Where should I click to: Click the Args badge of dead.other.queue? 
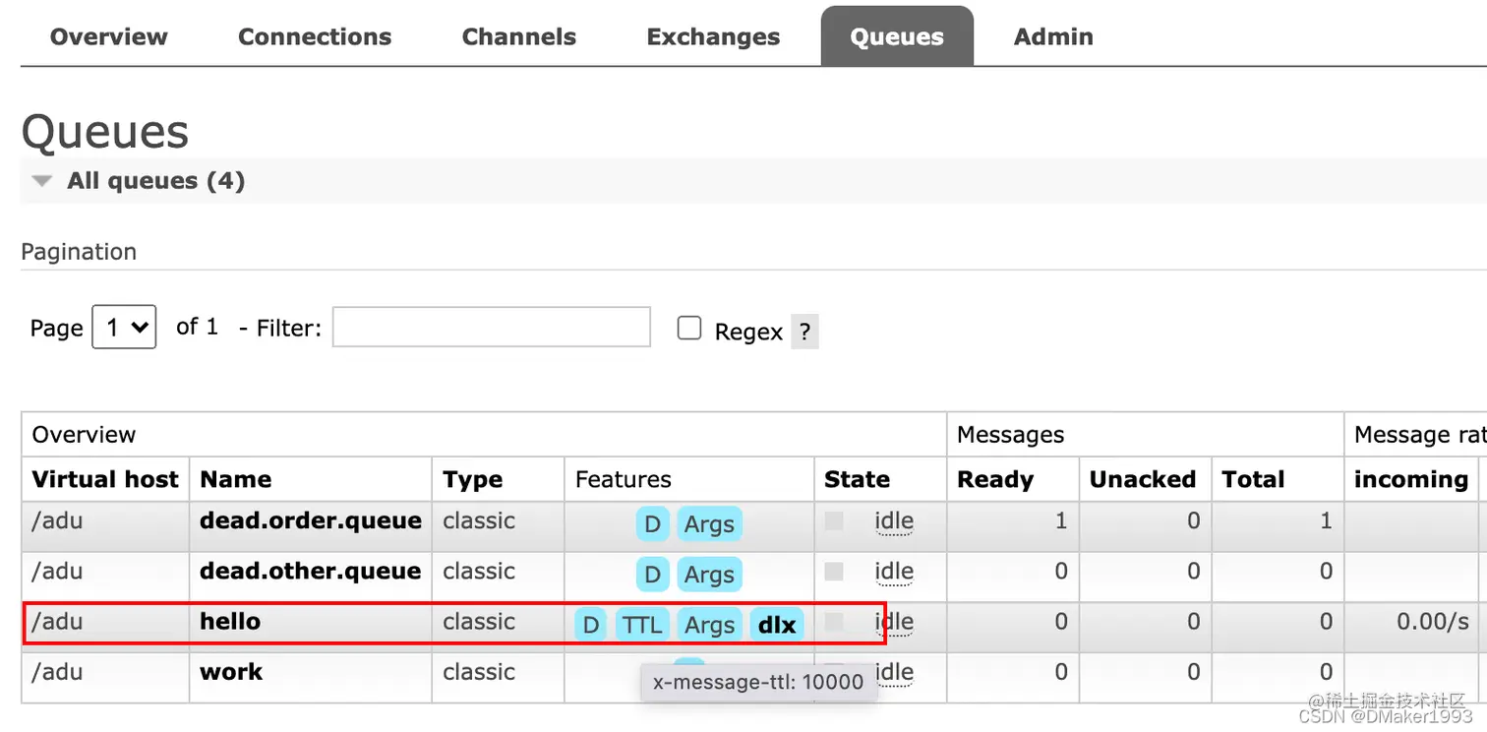click(709, 575)
